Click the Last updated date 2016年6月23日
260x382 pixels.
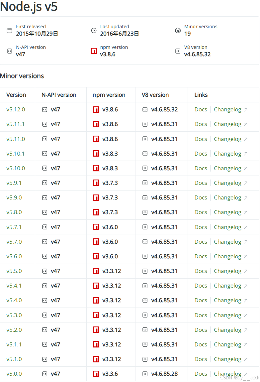click(x=120, y=34)
